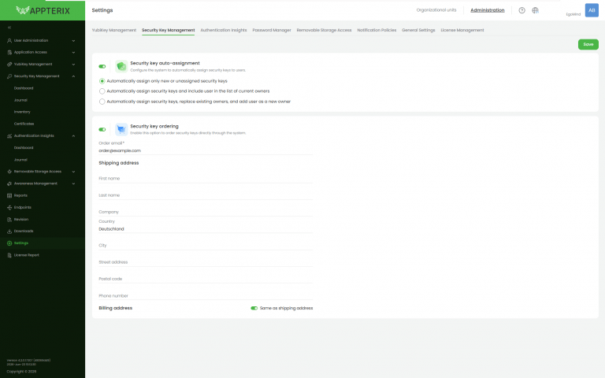Viewport: 605px width, 378px height.
Task: Click the Street address field
Action: pos(206,262)
